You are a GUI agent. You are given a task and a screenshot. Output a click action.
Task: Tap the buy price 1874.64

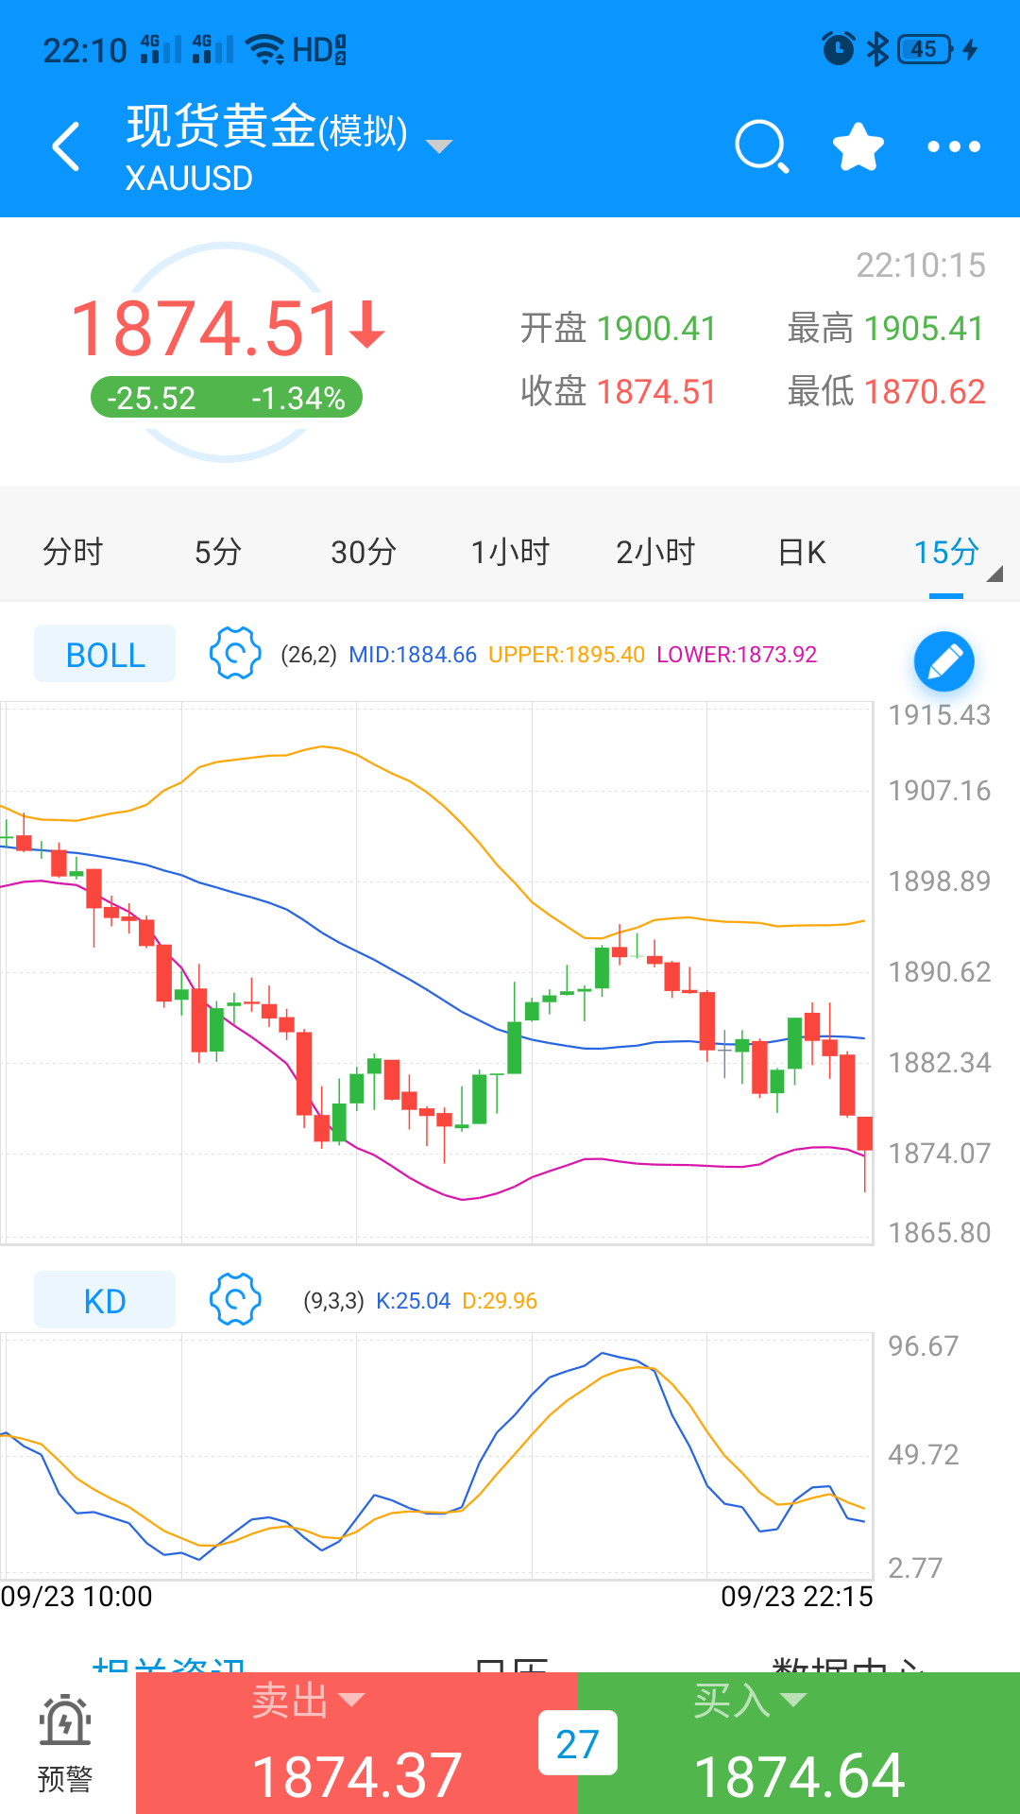pos(799,1774)
